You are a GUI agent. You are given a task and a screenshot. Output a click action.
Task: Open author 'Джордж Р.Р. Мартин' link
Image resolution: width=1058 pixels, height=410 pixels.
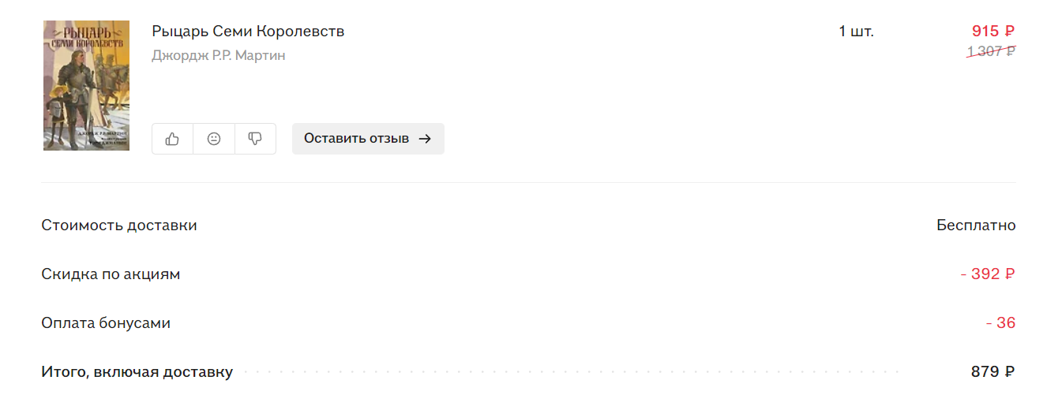tap(219, 55)
